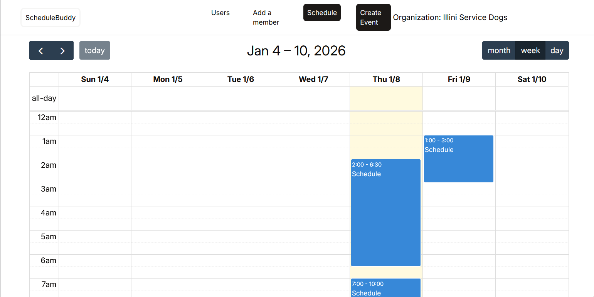This screenshot has width=594, height=297.
Task: Open the ScheduleBuddy home logo
Action: [x=50, y=17]
